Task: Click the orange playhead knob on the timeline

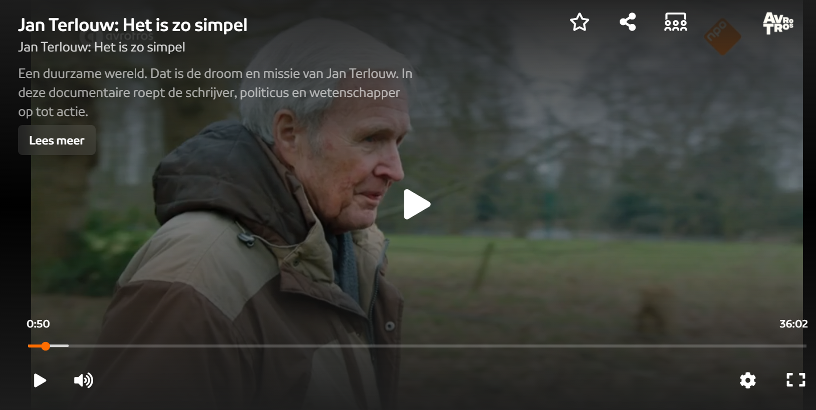Action: [46, 346]
